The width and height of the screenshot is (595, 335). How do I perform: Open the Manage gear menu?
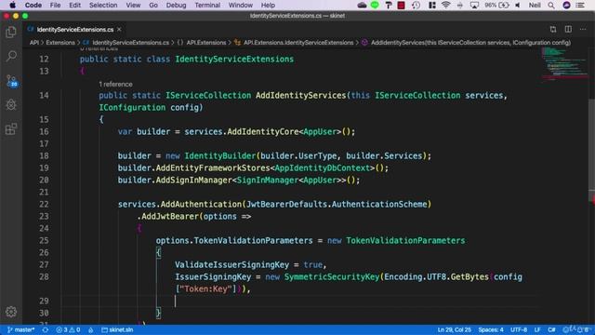pyautogui.click(x=11, y=312)
